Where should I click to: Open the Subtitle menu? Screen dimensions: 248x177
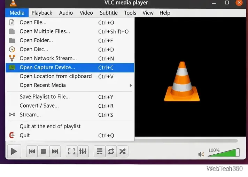[x=109, y=13]
